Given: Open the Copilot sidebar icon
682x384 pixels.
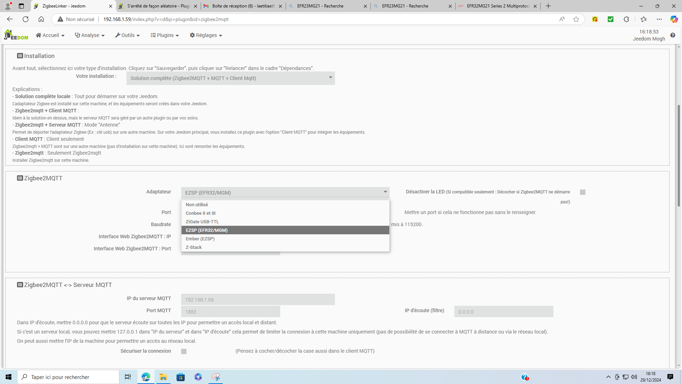Looking at the screenshot, I should pos(674,19).
